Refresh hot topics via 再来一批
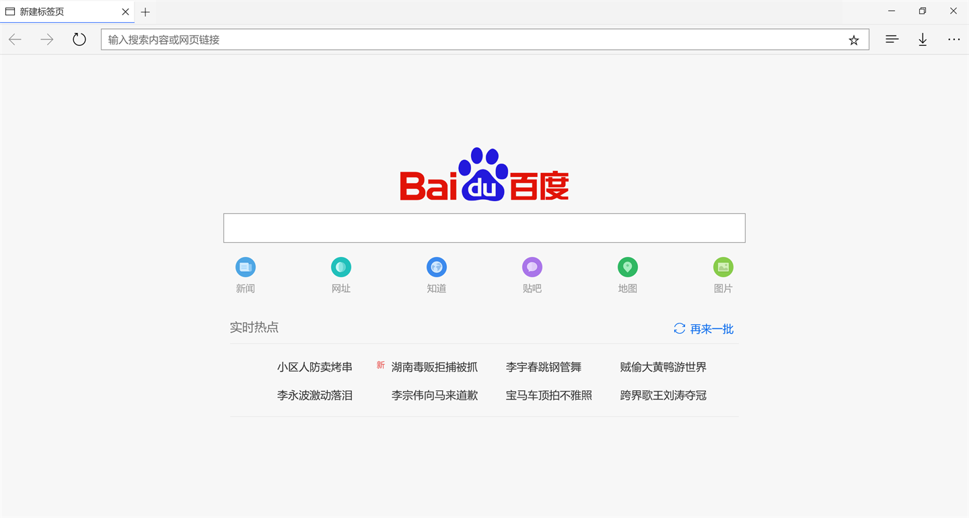This screenshot has width=969, height=518. click(x=703, y=329)
